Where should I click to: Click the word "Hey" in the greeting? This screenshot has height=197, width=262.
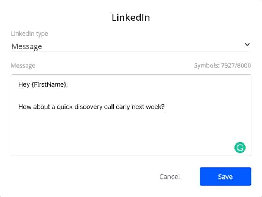point(24,84)
